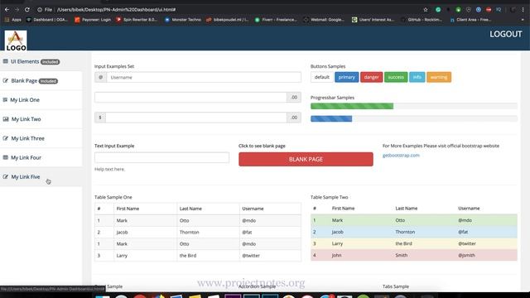Reload the page with the refresh icon
This screenshot has height=298, width=530.
point(27,9)
